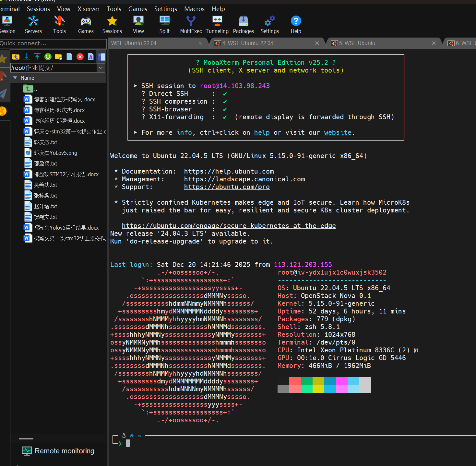Expand the SFTP path dropdown
Image resolution: width=476 pixels, height=466 pixels.
pos(101,68)
